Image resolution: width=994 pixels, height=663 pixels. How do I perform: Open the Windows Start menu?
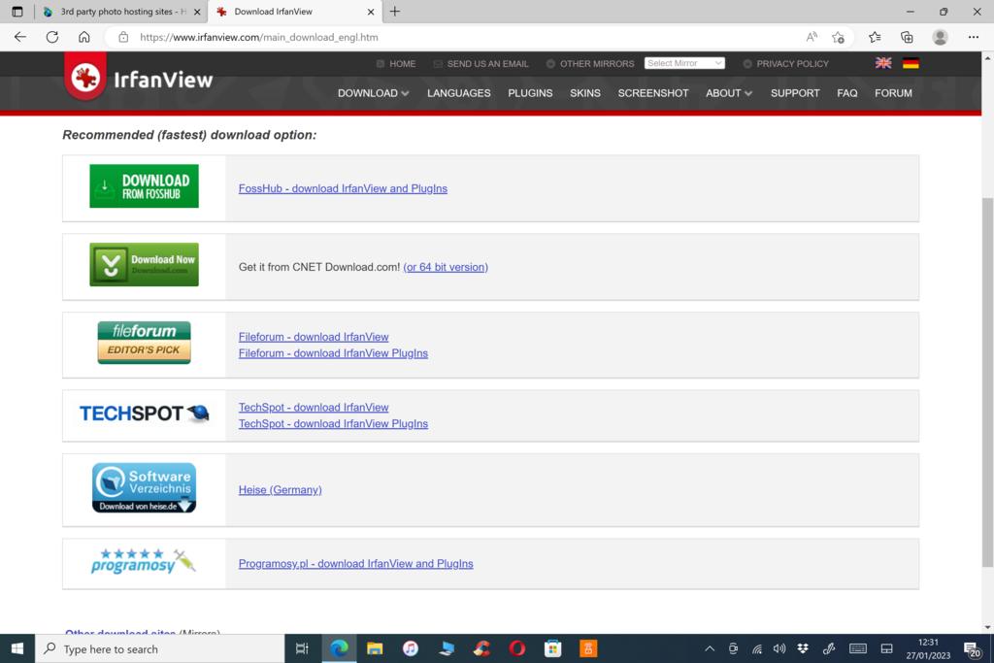coord(17,648)
